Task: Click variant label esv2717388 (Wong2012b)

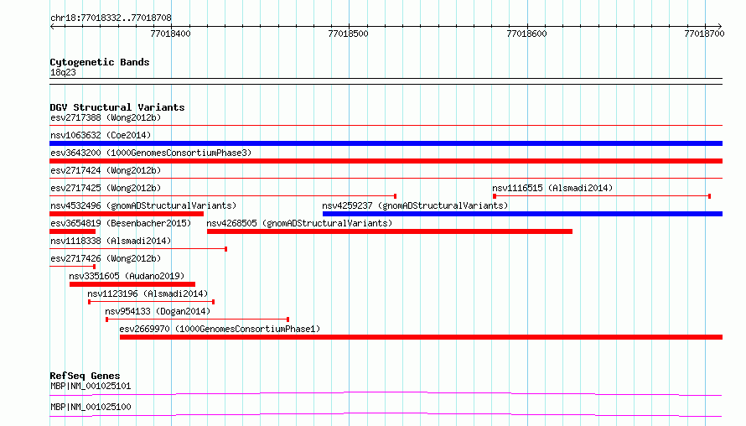Action: point(106,117)
